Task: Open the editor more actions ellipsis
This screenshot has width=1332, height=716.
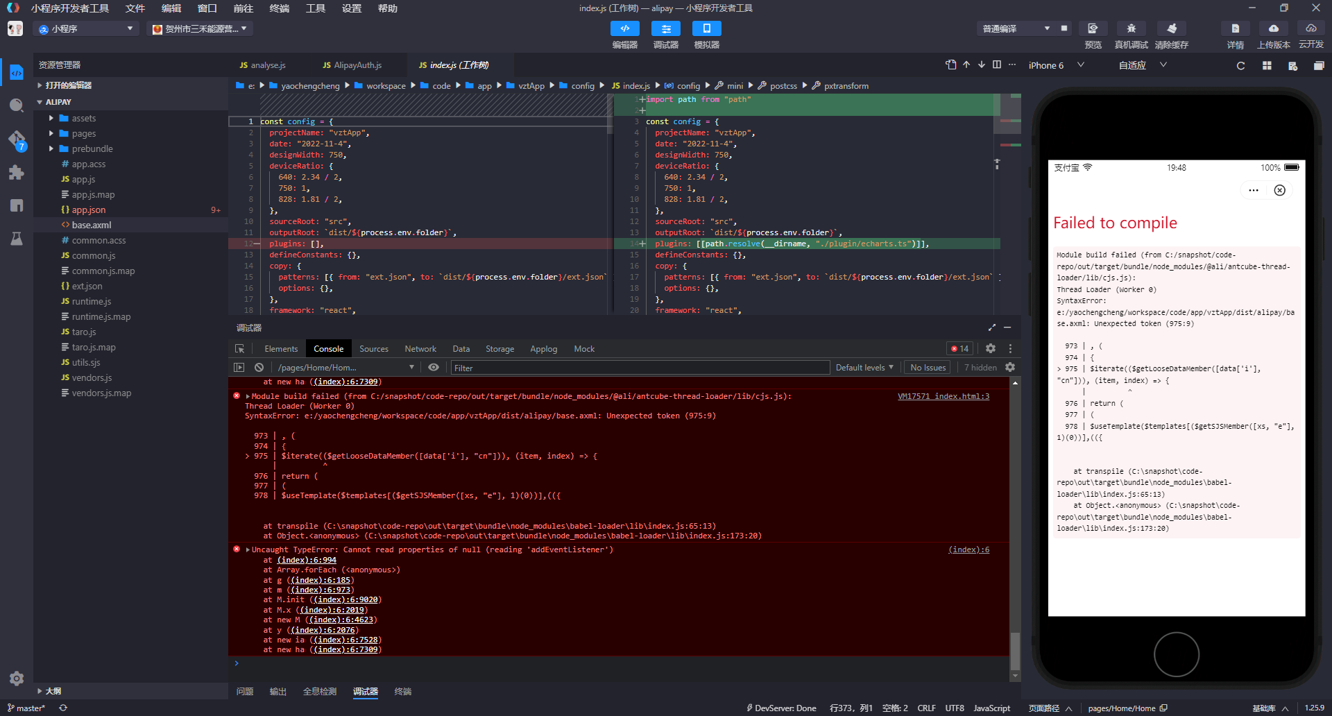Action: [1012, 65]
